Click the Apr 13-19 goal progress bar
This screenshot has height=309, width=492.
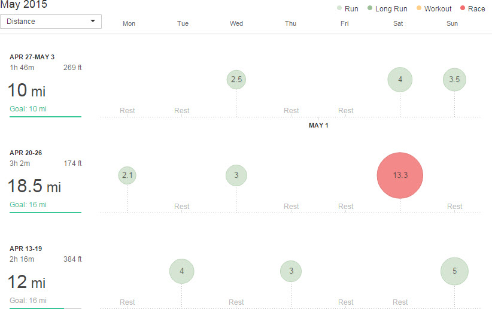[x=45, y=308]
